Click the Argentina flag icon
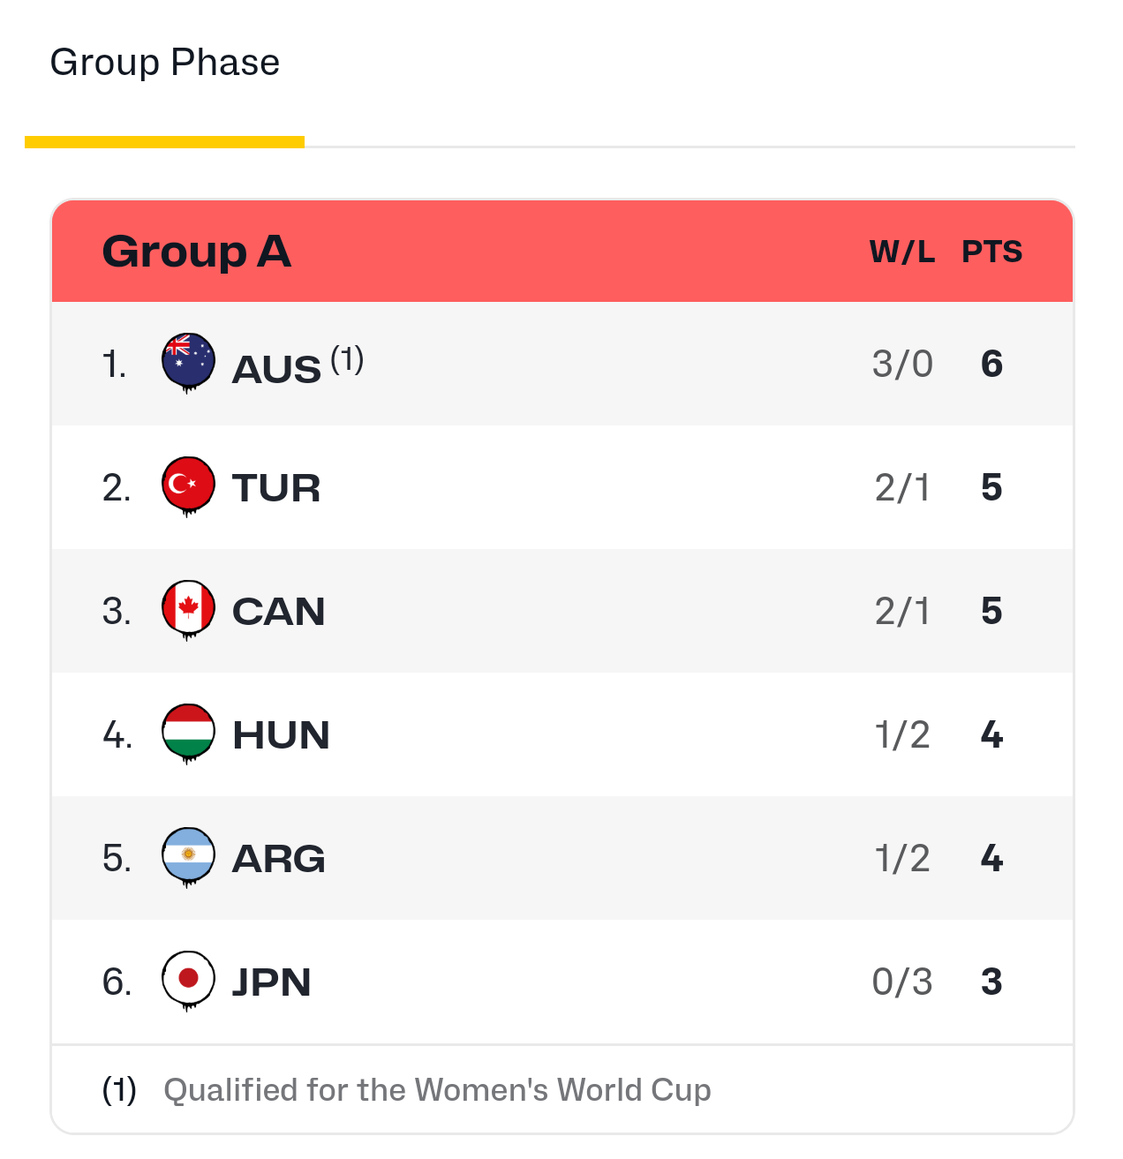 pos(188,854)
